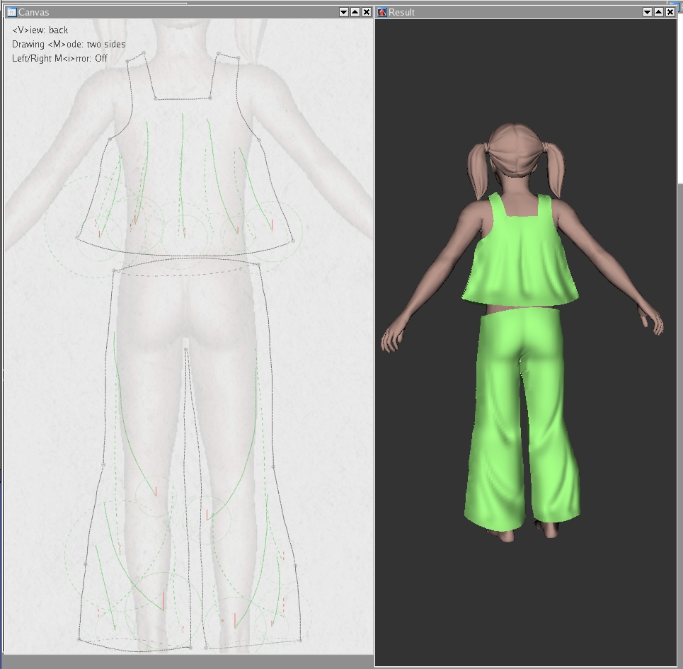Click the "Left/Right M<i>rror: Off" text

pos(59,58)
